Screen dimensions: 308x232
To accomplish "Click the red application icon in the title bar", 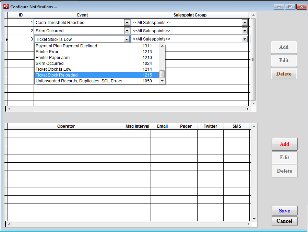I will (x=5, y=7).
